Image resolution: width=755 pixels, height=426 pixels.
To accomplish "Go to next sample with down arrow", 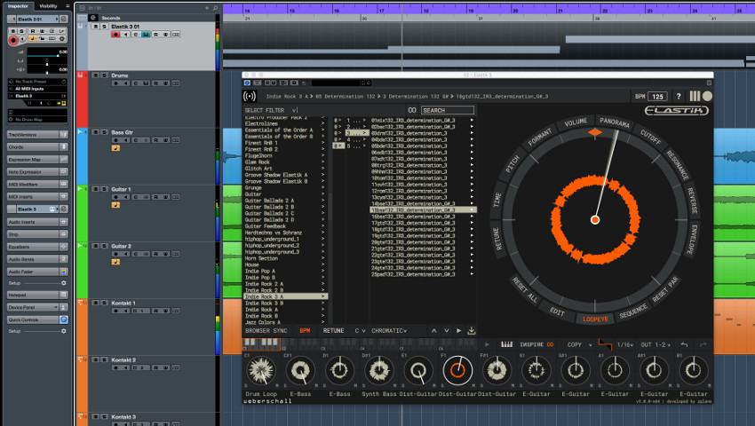I will (447, 331).
